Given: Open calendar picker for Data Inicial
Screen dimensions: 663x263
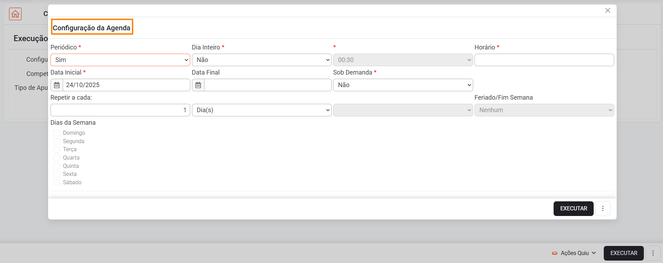Looking at the screenshot, I should tap(57, 85).
